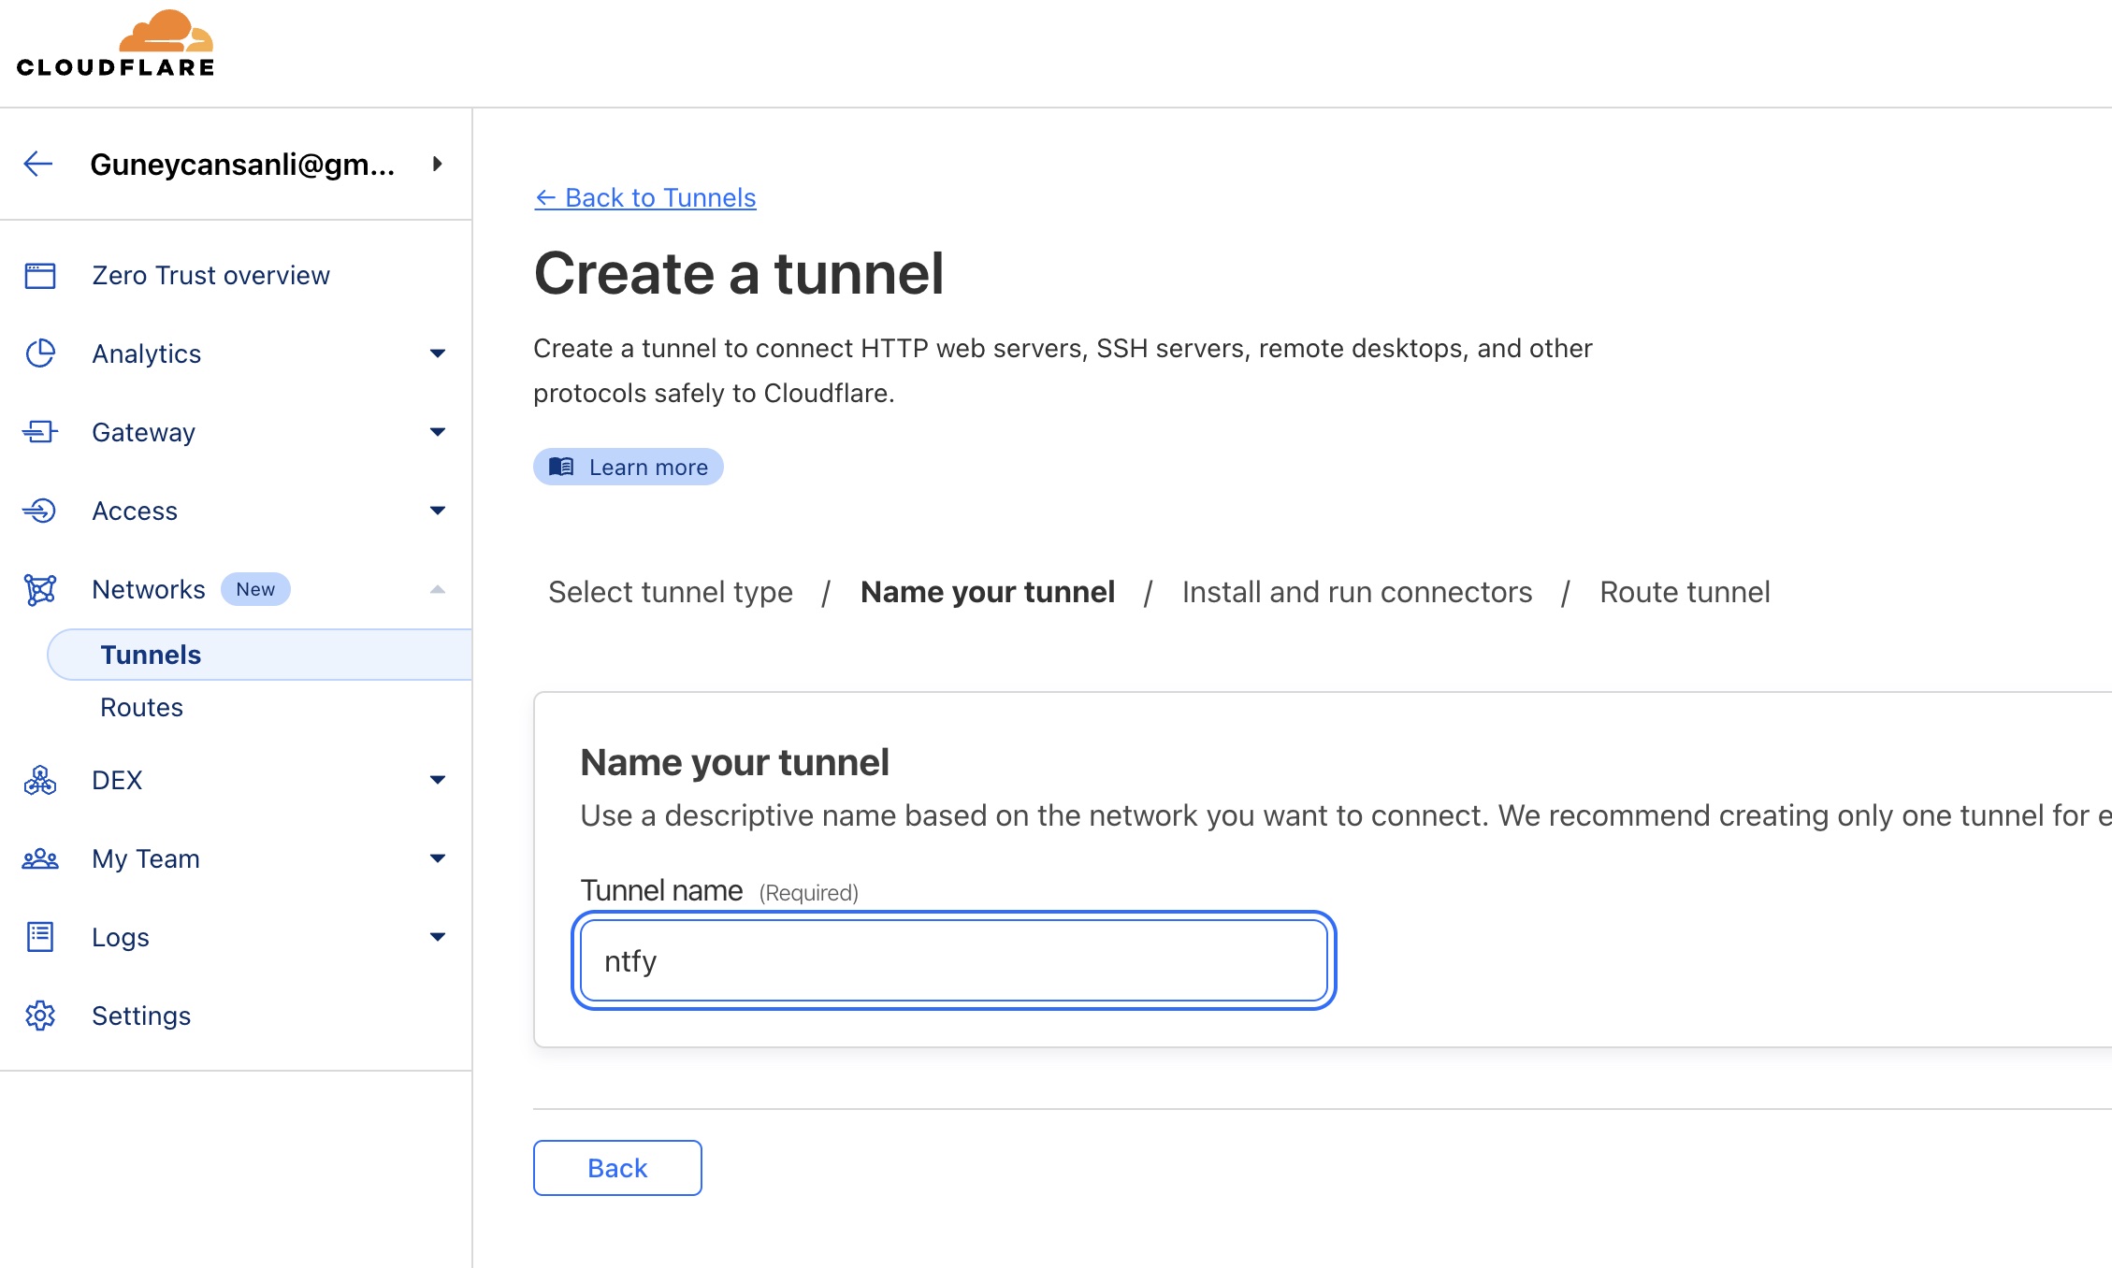Click the Logs document icon
This screenshot has width=2112, height=1268.
(x=40, y=937)
